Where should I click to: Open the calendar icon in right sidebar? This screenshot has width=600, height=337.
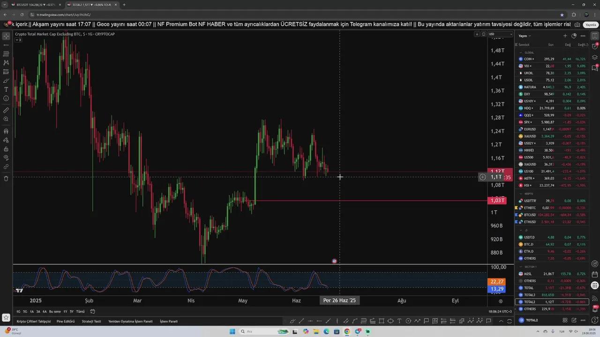click(595, 274)
